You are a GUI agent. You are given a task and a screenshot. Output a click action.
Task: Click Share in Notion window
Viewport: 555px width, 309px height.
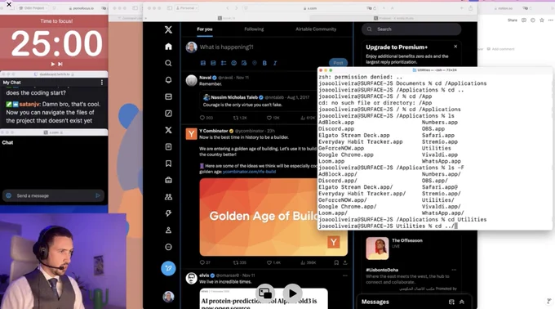[x=513, y=20]
